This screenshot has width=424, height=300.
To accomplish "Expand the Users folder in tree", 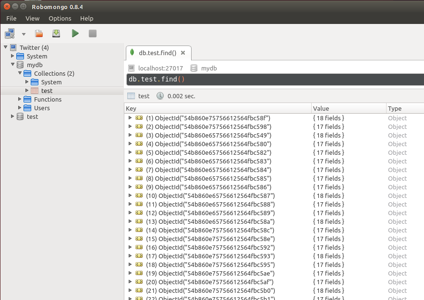I will click(20, 108).
